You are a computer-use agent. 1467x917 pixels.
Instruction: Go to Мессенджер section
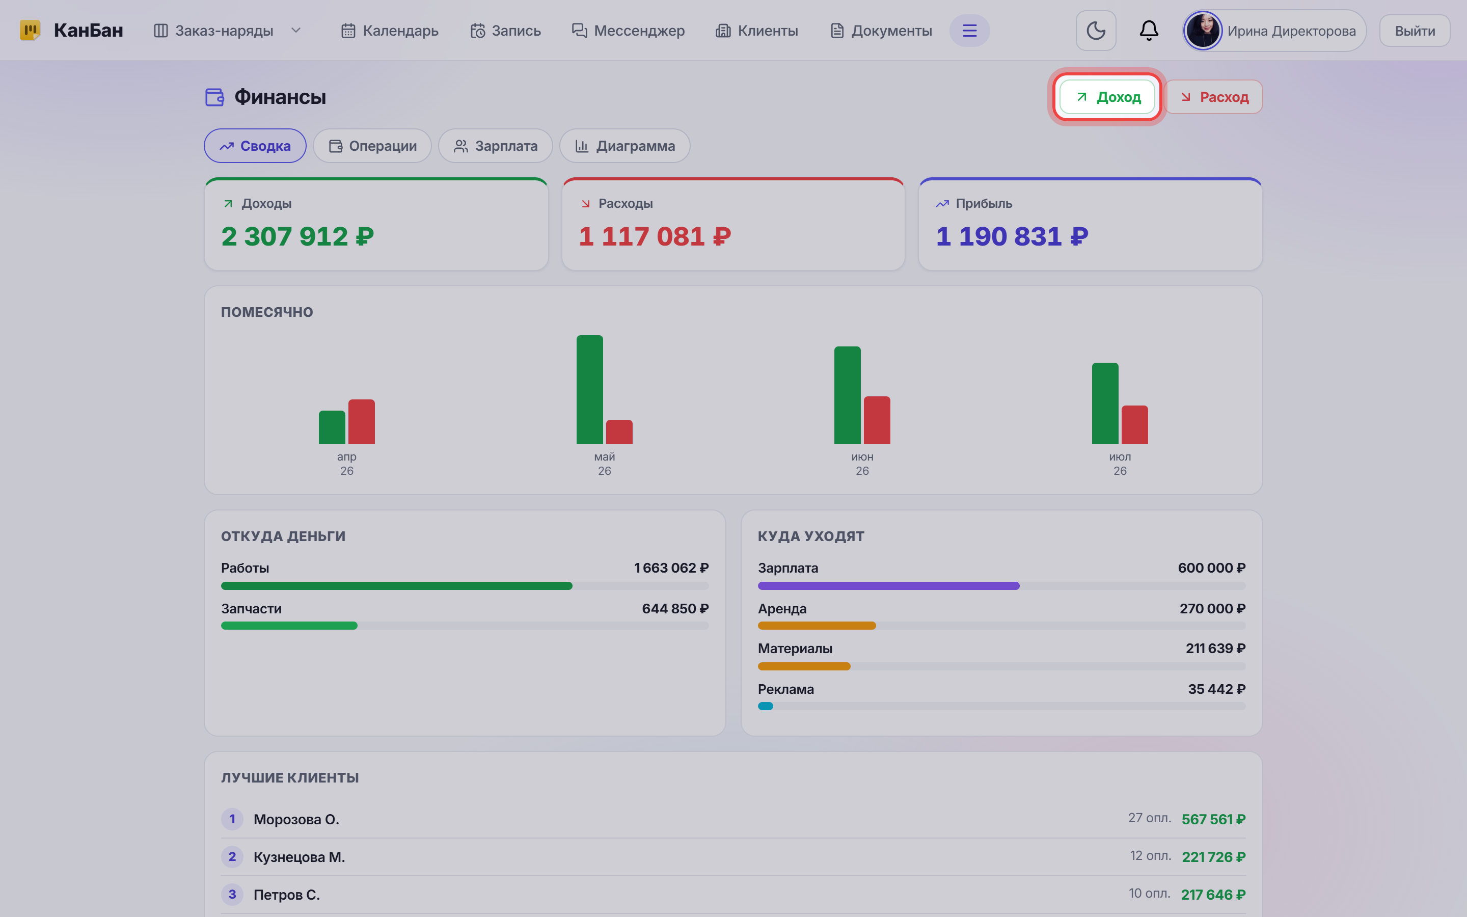click(x=628, y=31)
